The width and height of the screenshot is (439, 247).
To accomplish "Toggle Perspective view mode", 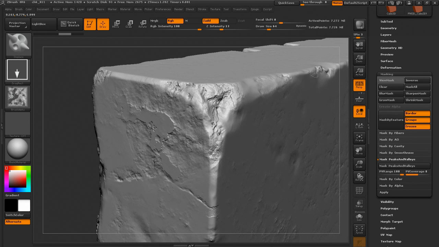I will click(359, 85).
